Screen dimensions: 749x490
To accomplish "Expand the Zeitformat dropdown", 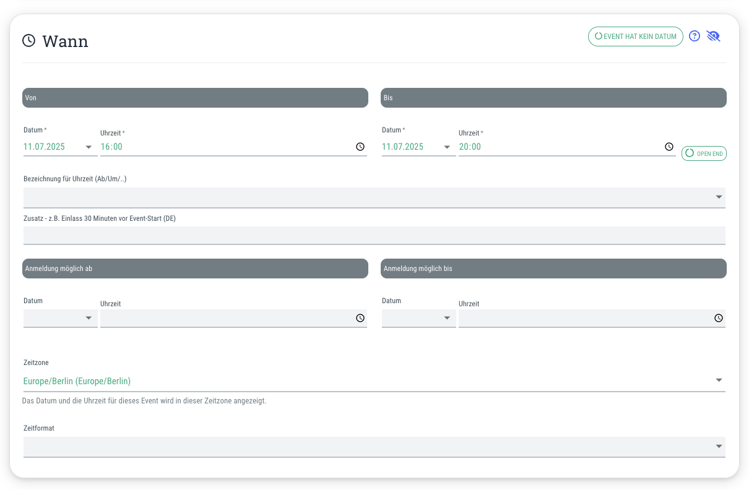I will tap(374, 447).
